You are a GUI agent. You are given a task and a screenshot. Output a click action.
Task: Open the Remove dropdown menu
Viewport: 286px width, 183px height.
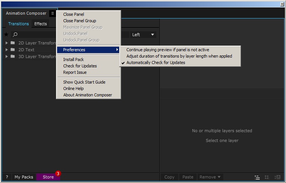210,177
